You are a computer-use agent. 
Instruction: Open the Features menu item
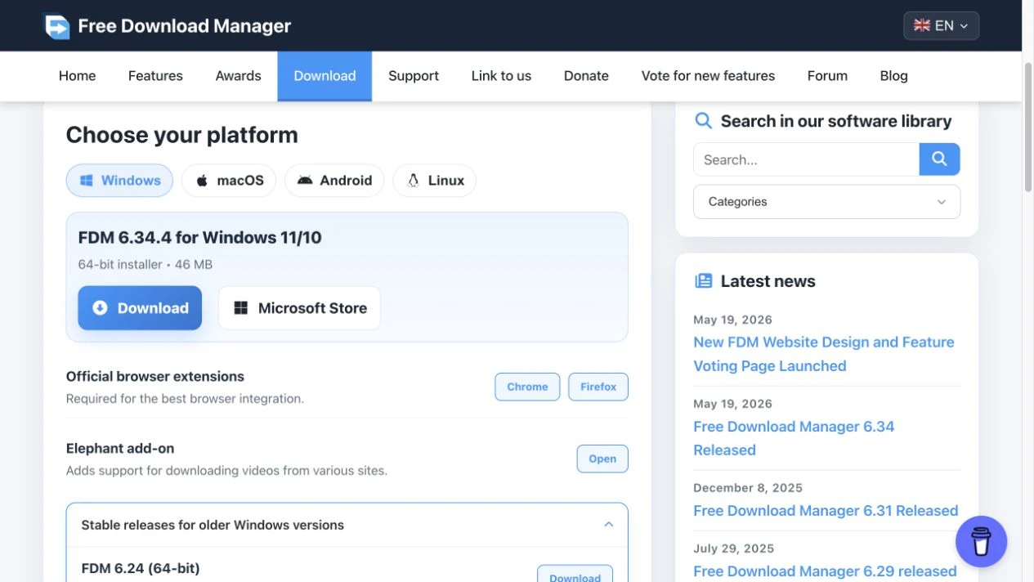pyautogui.click(x=155, y=76)
